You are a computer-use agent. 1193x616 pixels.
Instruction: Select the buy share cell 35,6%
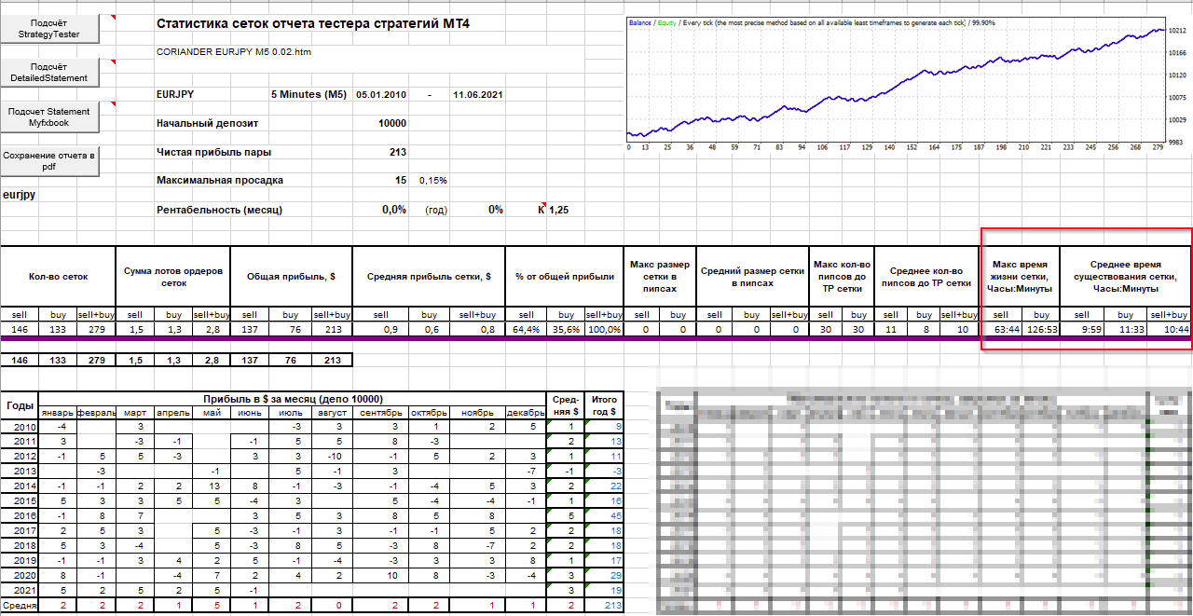click(x=567, y=329)
